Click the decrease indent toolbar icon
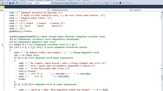 114,3
